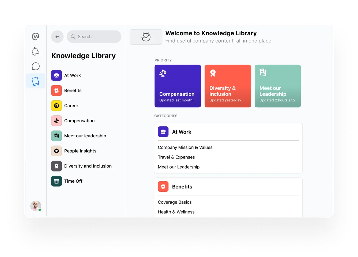Select Benefits in the sidebar list
This screenshot has width=358, height=257.
[73, 90]
